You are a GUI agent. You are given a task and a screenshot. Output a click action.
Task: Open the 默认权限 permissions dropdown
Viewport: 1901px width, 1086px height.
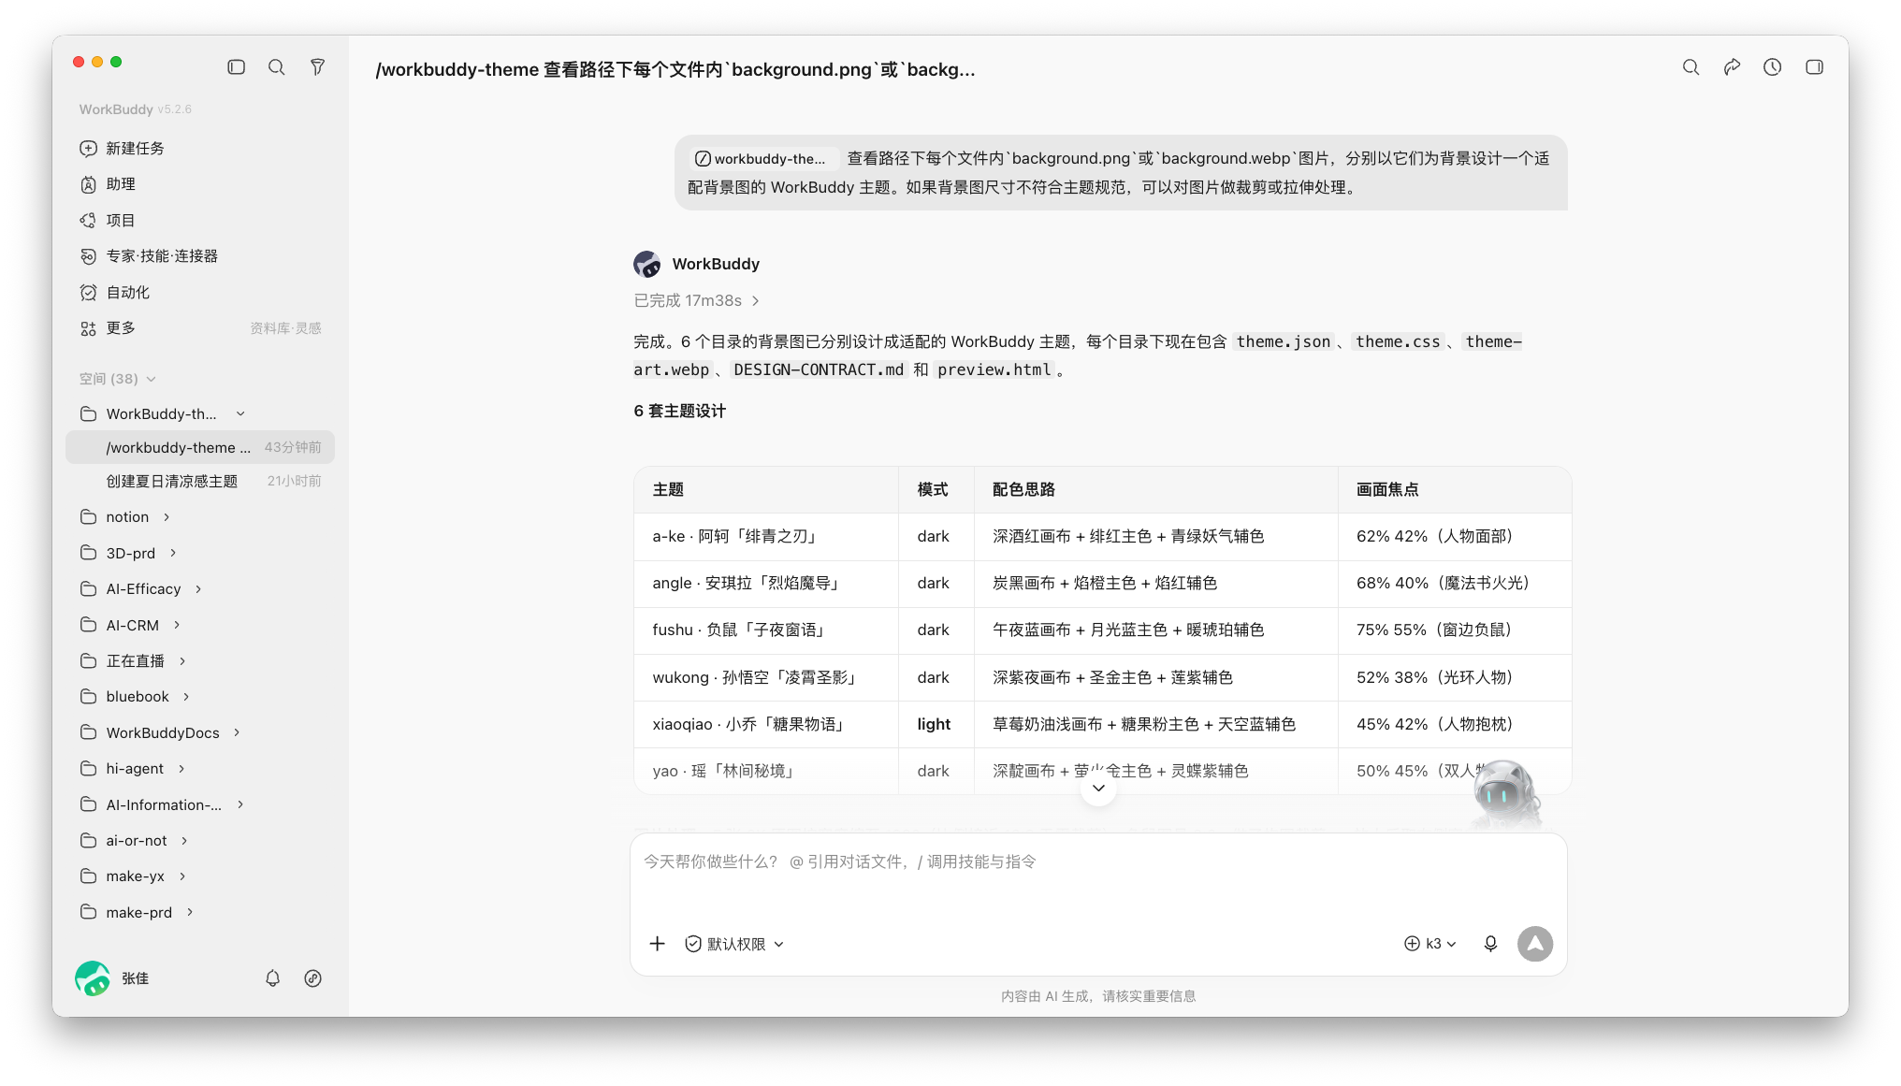[734, 944]
